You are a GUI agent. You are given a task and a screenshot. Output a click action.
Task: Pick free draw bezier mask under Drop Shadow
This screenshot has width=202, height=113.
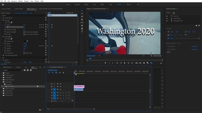tap(11, 39)
